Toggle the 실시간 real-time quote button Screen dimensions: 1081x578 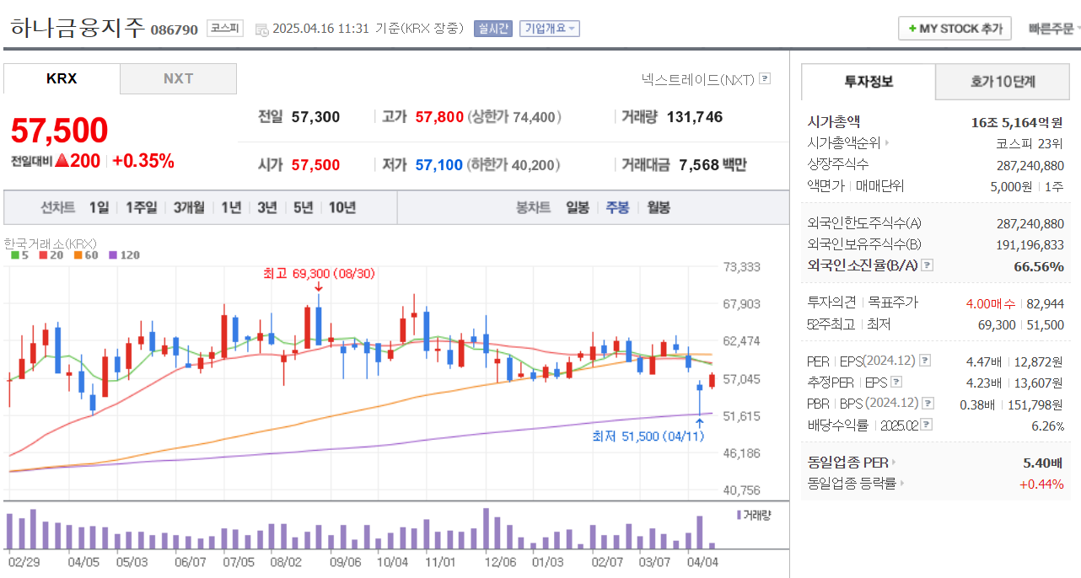[x=492, y=29]
